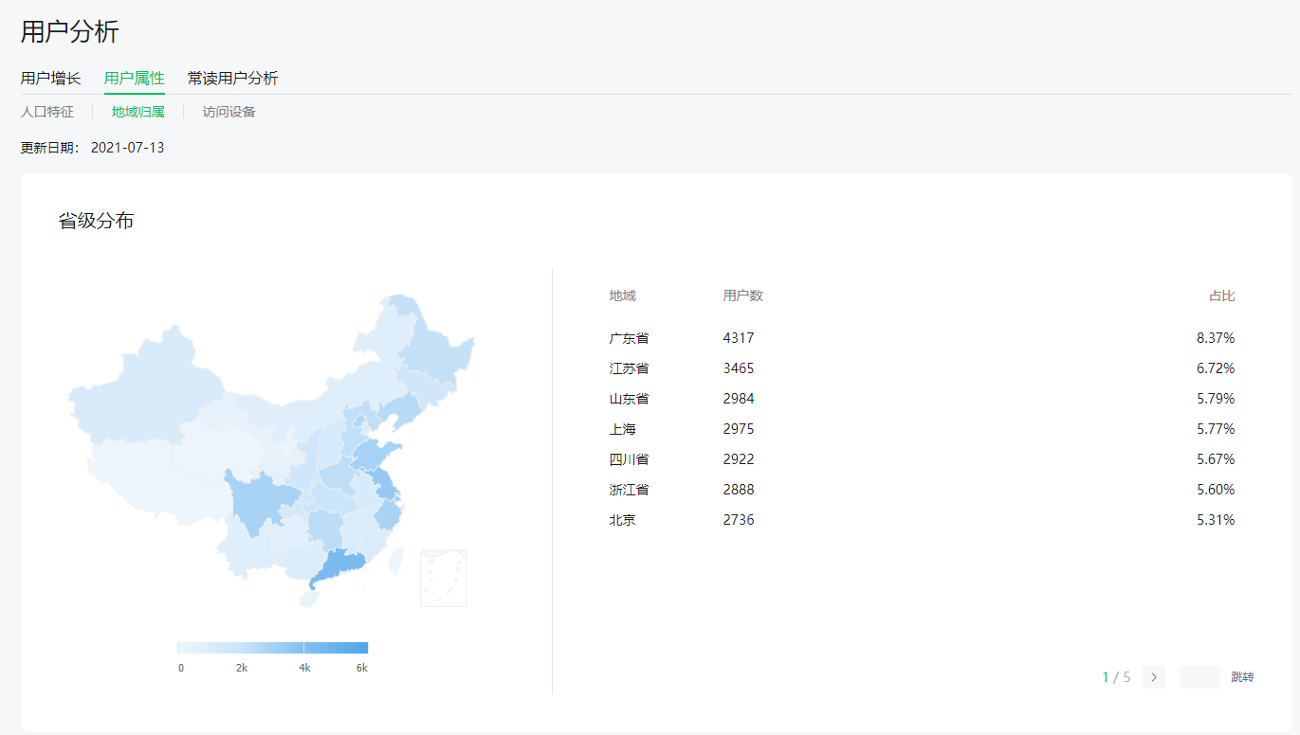Click the page number input field
This screenshot has height=735, width=1300.
(x=1199, y=677)
